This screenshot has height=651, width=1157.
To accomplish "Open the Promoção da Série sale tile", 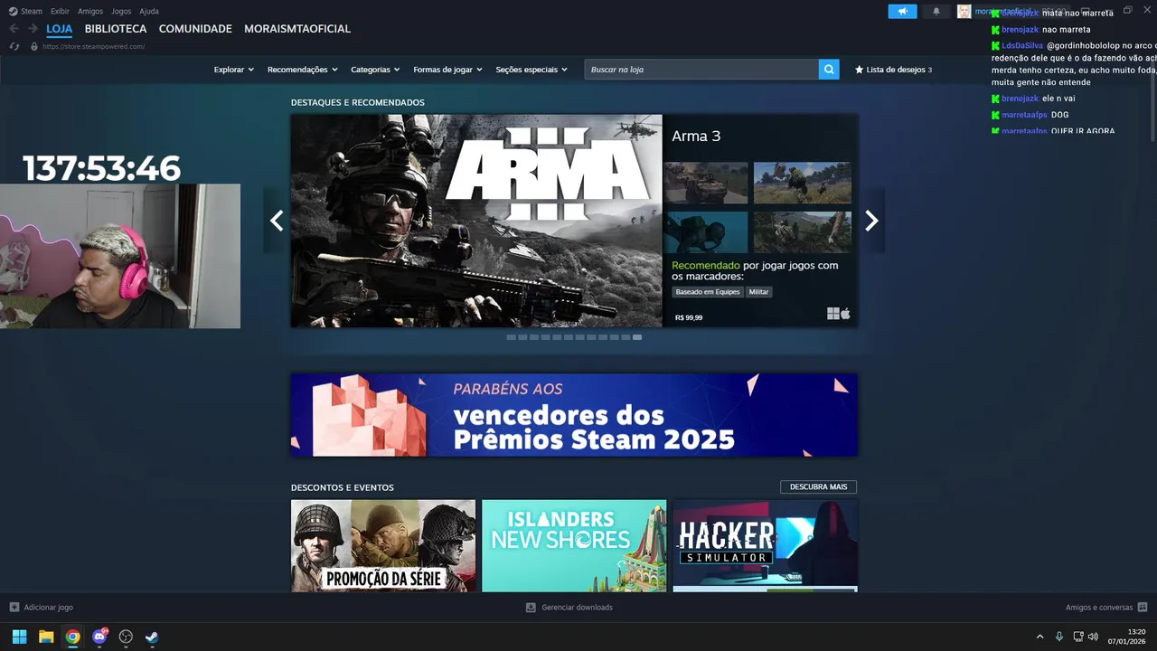I will pyautogui.click(x=383, y=546).
